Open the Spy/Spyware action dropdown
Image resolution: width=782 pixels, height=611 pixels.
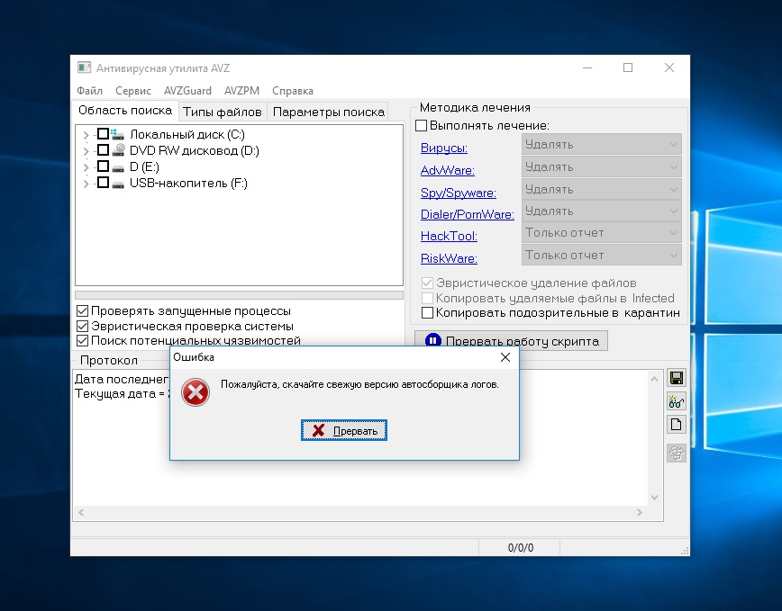click(602, 189)
